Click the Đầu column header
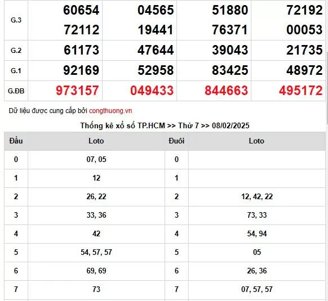 [16, 141]
